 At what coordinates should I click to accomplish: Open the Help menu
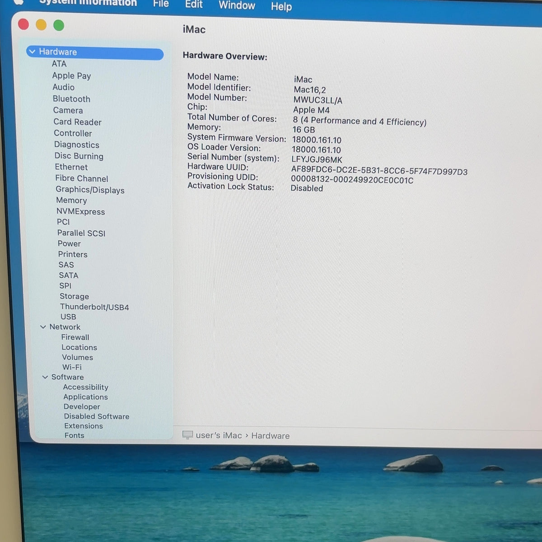281,6
